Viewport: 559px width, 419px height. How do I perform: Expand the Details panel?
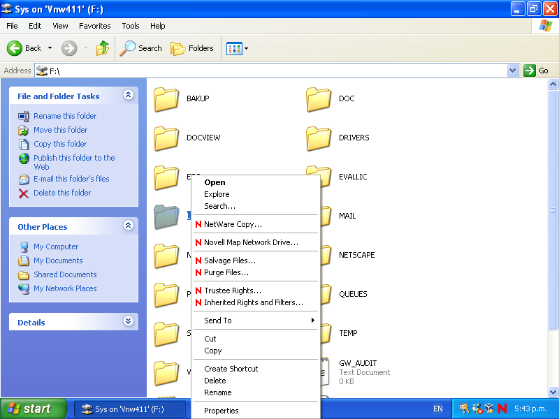coord(129,321)
